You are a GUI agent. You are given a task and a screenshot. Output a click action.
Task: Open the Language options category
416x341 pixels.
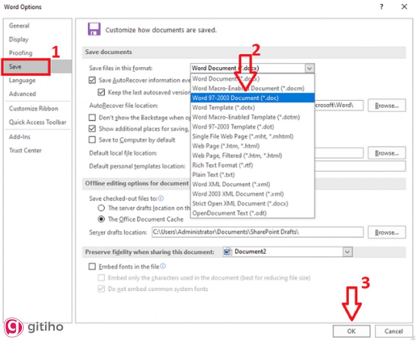pos(37,80)
